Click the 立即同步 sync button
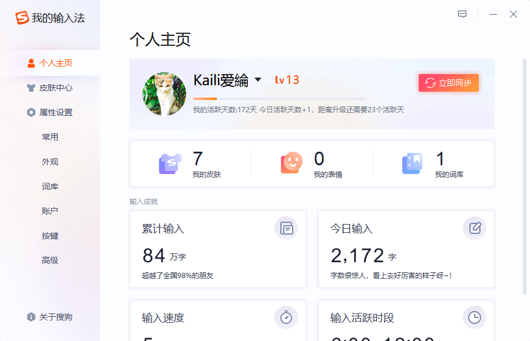This screenshot has width=530, height=341. point(448,83)
